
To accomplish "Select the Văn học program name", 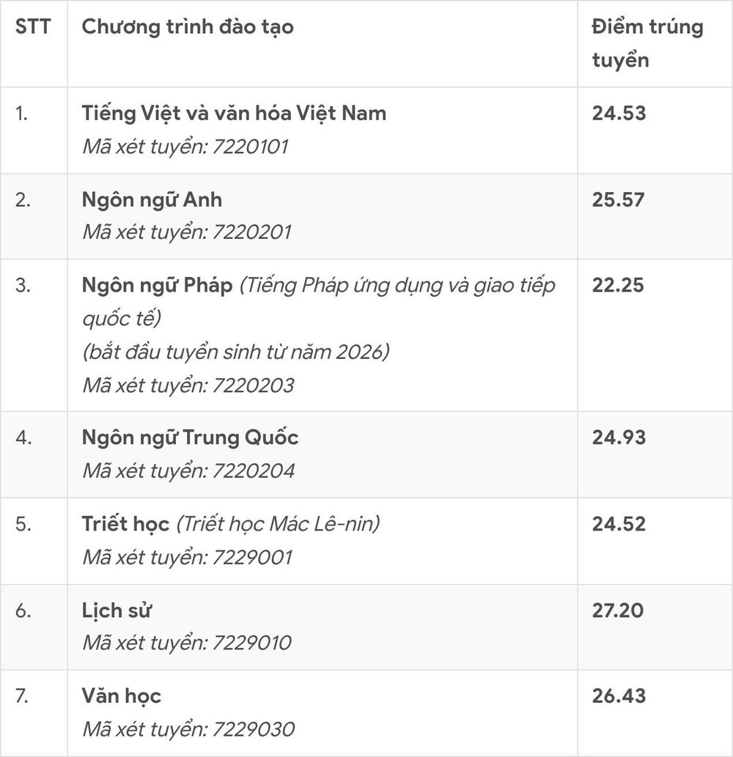I will 121,697.
